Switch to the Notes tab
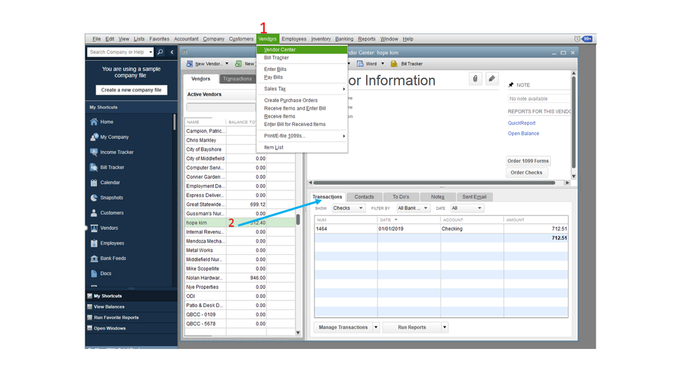 (x=438, y=197)
